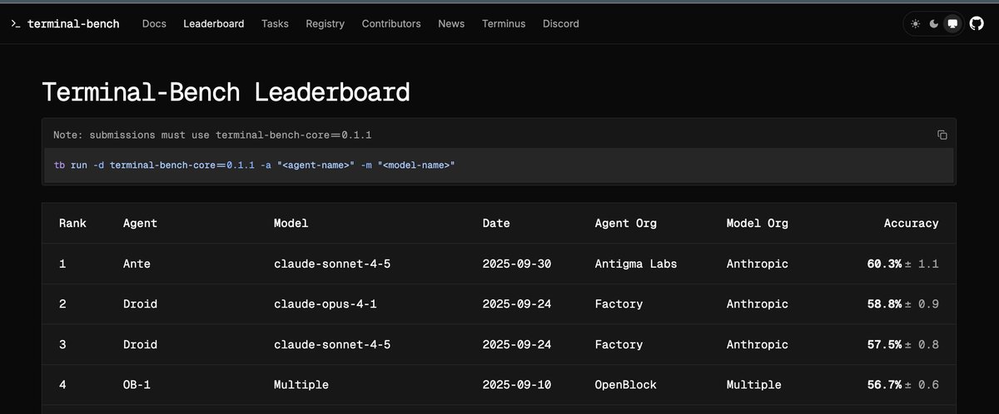The height and width of the screenshot is (414, 999).
Task: Open the News section
Action: (x=451, y=24)
